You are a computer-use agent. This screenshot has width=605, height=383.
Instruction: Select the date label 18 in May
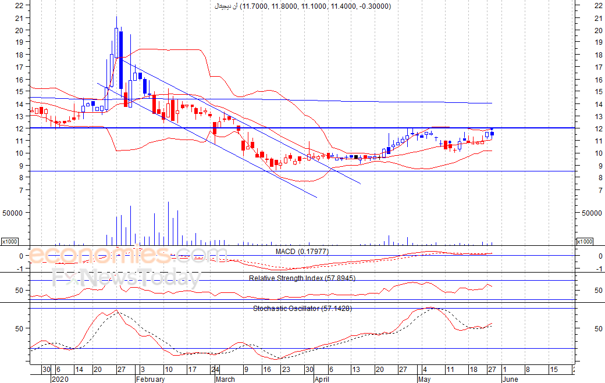pos(474,370)
